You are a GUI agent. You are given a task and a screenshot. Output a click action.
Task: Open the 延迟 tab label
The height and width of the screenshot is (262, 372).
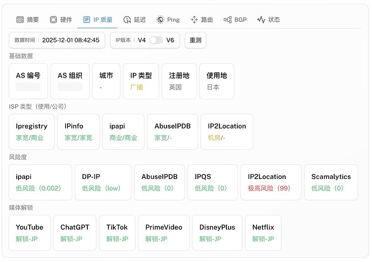pos(140,19)
